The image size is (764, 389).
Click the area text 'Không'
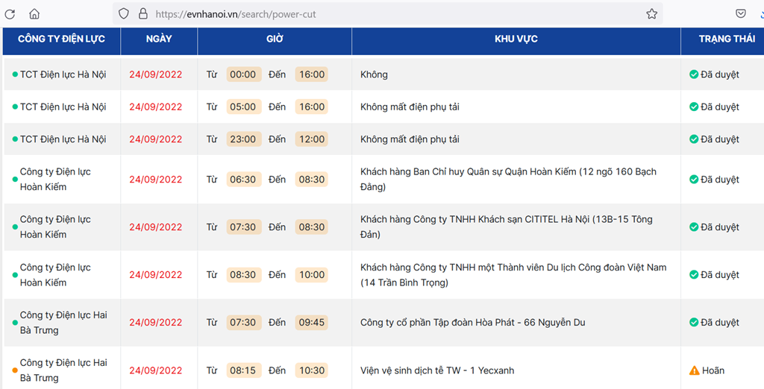[x=375, y=75]
